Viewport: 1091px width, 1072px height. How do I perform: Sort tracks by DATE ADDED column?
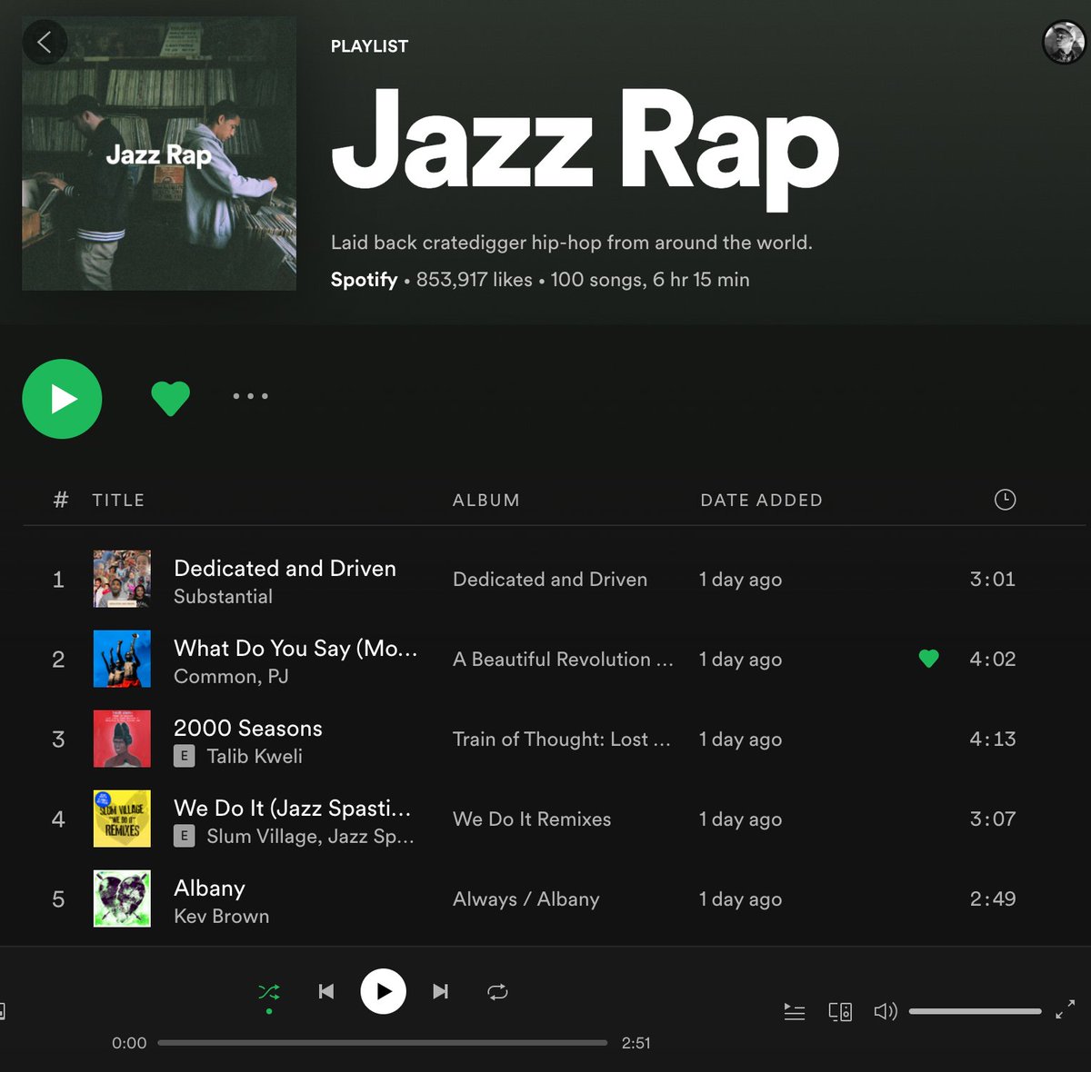(761, 500)
